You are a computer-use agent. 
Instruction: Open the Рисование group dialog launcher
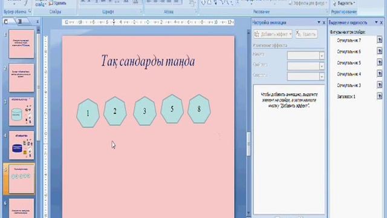click(327, 12)
